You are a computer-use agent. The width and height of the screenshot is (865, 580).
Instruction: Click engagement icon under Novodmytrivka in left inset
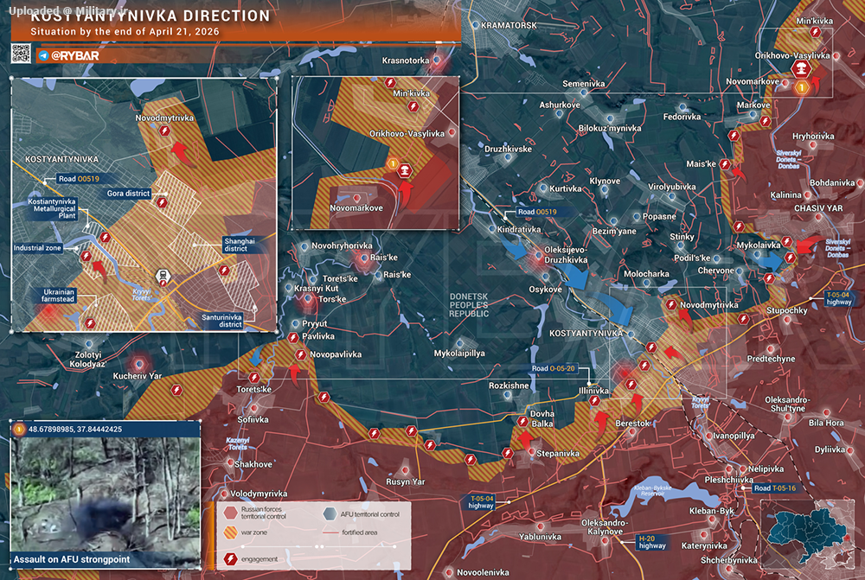tap(164, 131)
